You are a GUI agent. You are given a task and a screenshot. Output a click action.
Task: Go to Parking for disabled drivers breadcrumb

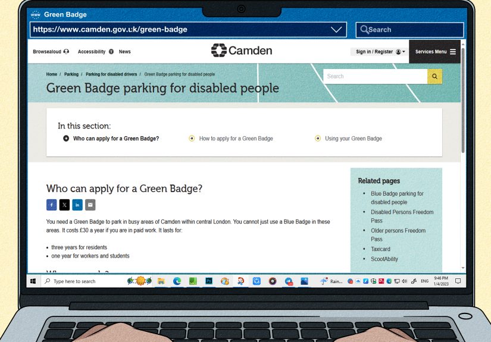click(111, 74)
